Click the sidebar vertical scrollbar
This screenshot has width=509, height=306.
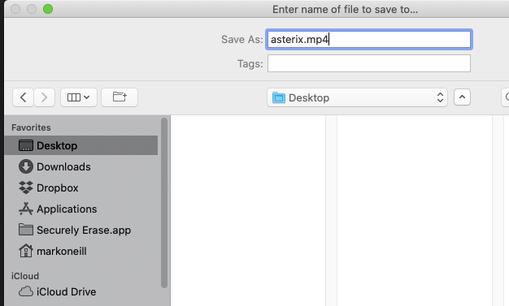[164, 203]
